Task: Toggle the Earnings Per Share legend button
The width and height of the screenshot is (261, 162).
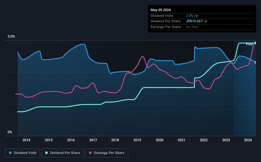Action: click(106, 153)
